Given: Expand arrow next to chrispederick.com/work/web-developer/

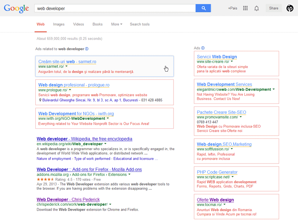Looking at the screenshot, I should 110,204.
